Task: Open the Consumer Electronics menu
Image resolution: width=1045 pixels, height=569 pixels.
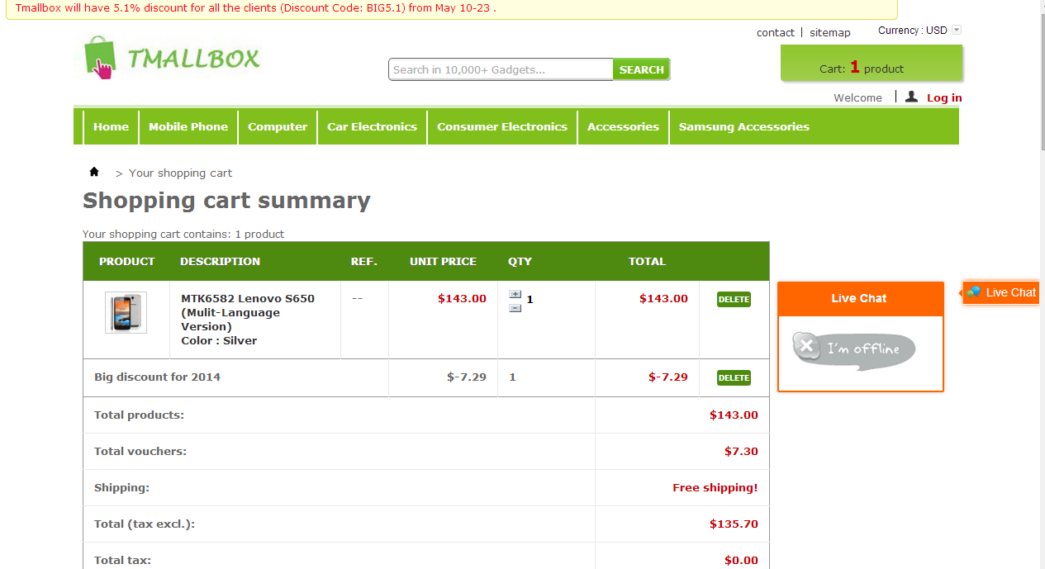Action: click(x=502, y=126)
